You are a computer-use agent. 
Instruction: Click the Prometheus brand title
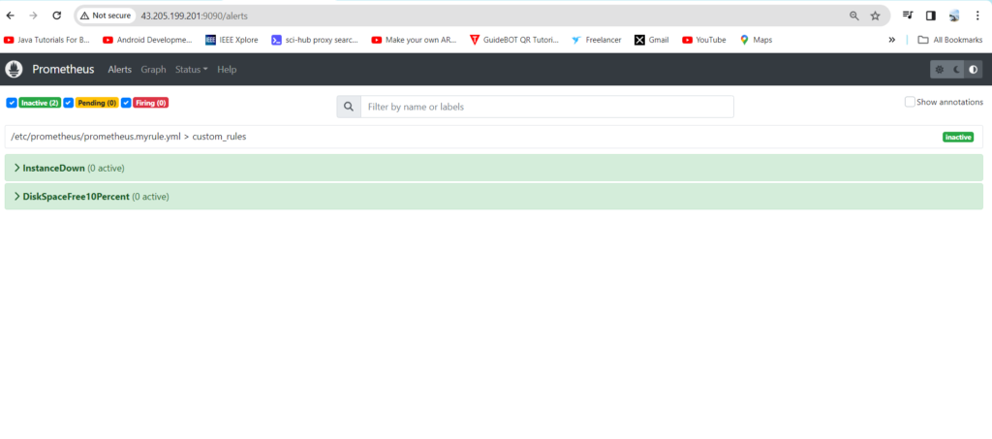tap(63, 70)
